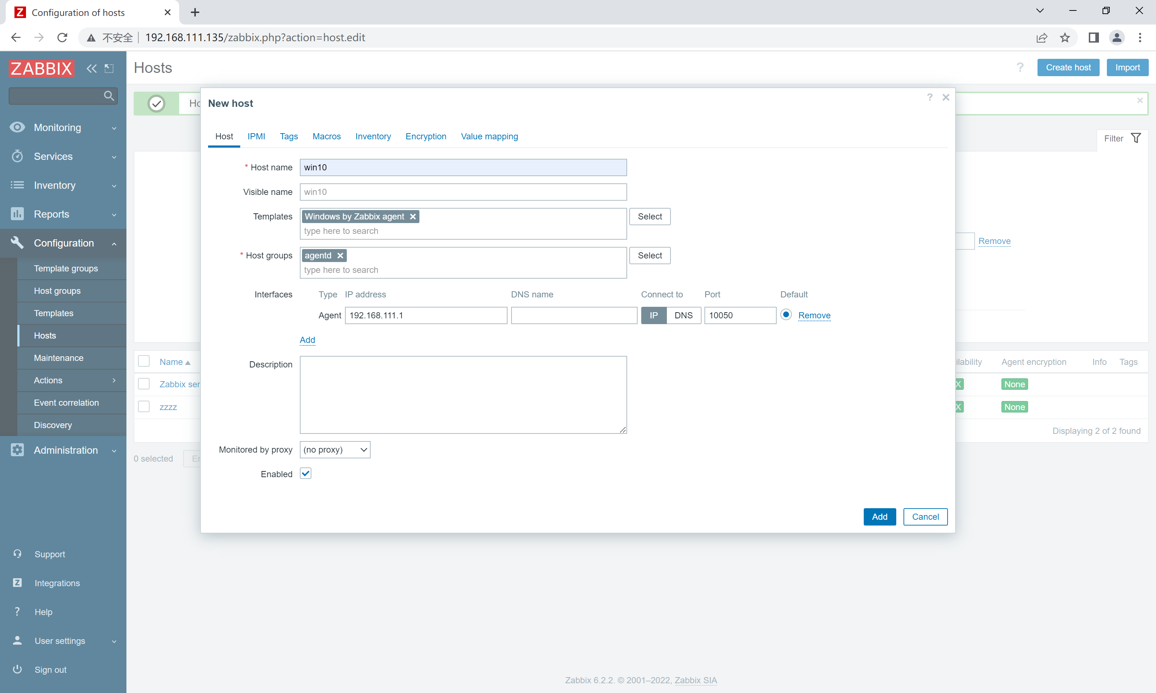Expand the Monitoring menu chevron
This screenshot has width=1156, height=693.
[x=114, y=128]
